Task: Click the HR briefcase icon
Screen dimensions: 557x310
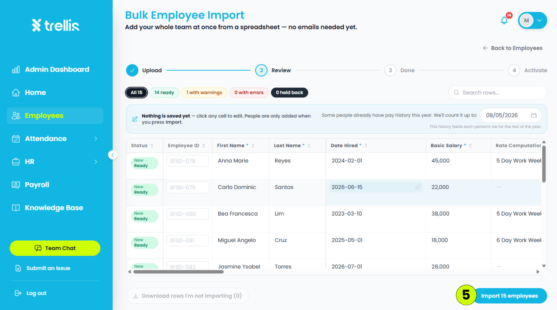Action: 16,162
